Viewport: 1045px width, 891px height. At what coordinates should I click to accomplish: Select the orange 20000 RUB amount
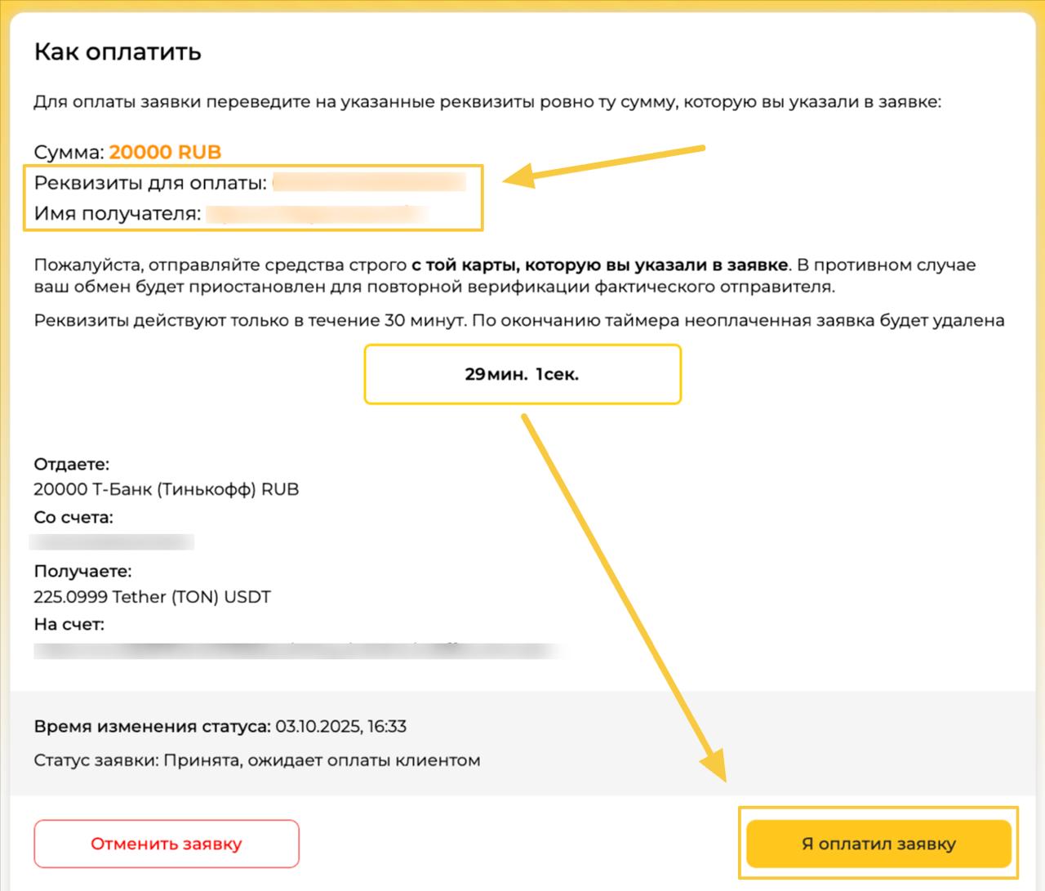pyautogui.click(x=165, y=152)
